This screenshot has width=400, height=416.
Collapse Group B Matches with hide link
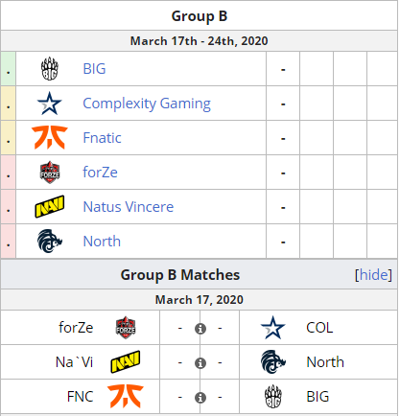click(373, 275)
